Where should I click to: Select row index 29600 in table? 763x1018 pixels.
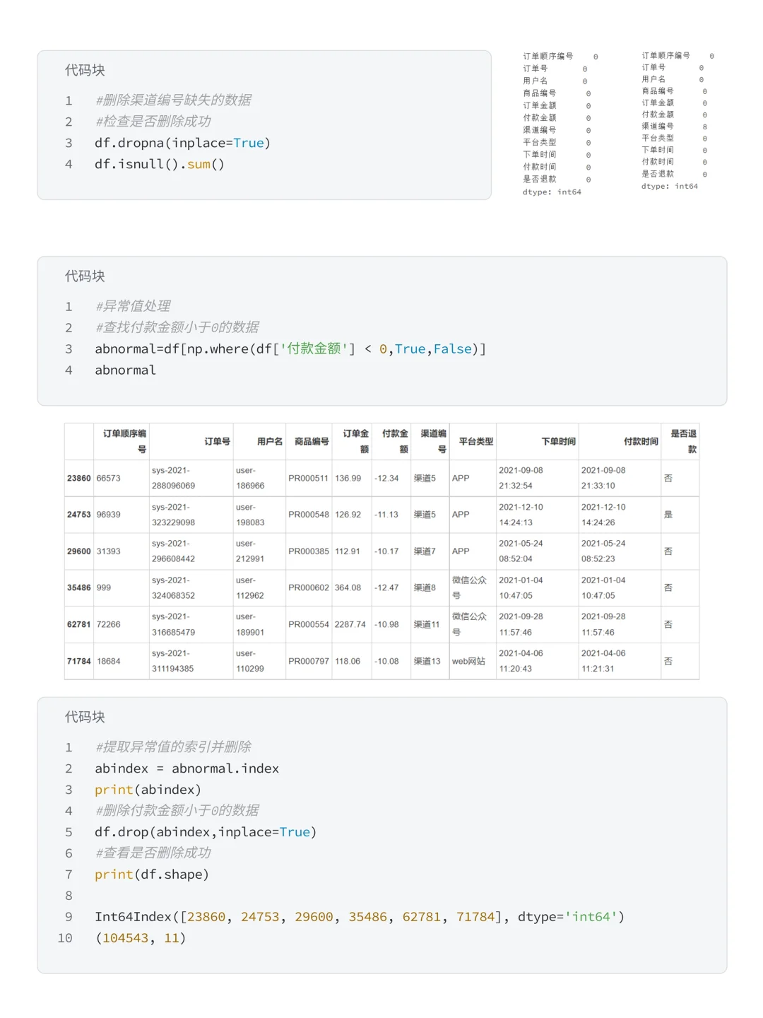79,551
